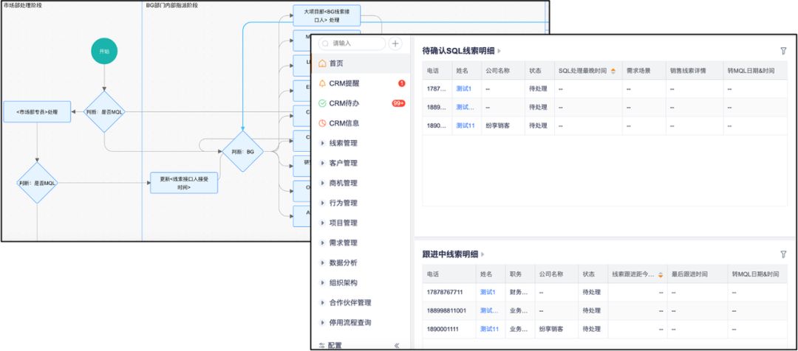Select CRM信息 in sidebar
The image size is (798, 351).
(344, 123)
